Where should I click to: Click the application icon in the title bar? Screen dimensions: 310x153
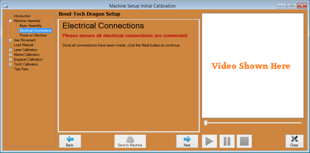pos(5,6)
